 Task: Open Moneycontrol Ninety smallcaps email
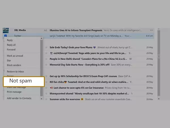coord(89,94)
